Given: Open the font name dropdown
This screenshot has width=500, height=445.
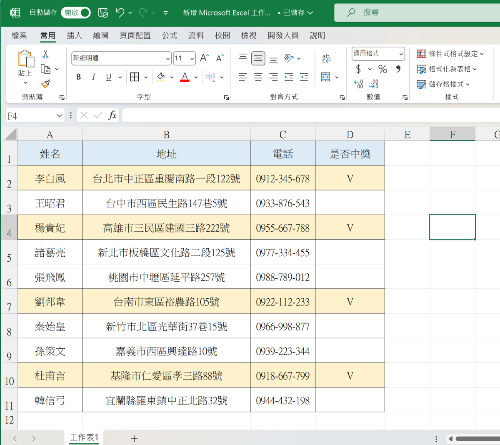Looking at the screenshot, I should tap(168, 58).
